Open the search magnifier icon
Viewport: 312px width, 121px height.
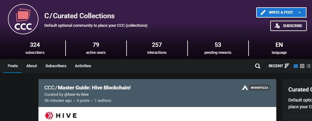click(257, 66)
